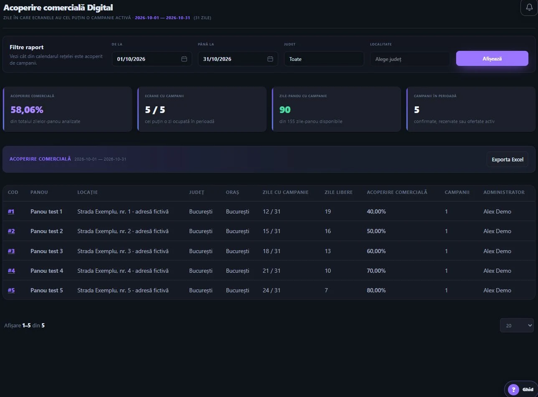Open calendar picker in Până la field
This screenshot has height=397, width=538.
[x=270, y=59]
